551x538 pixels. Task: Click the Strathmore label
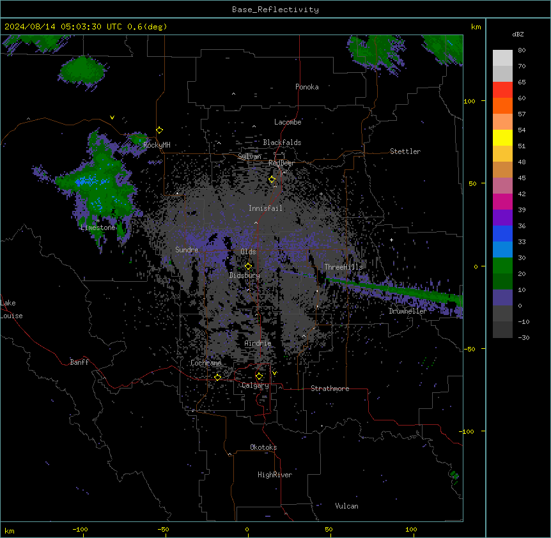[x=330, y=388]
